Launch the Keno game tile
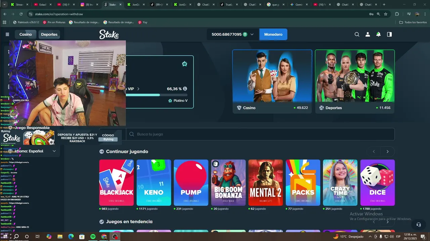This screenshot has width=430, height=241. 154,182
